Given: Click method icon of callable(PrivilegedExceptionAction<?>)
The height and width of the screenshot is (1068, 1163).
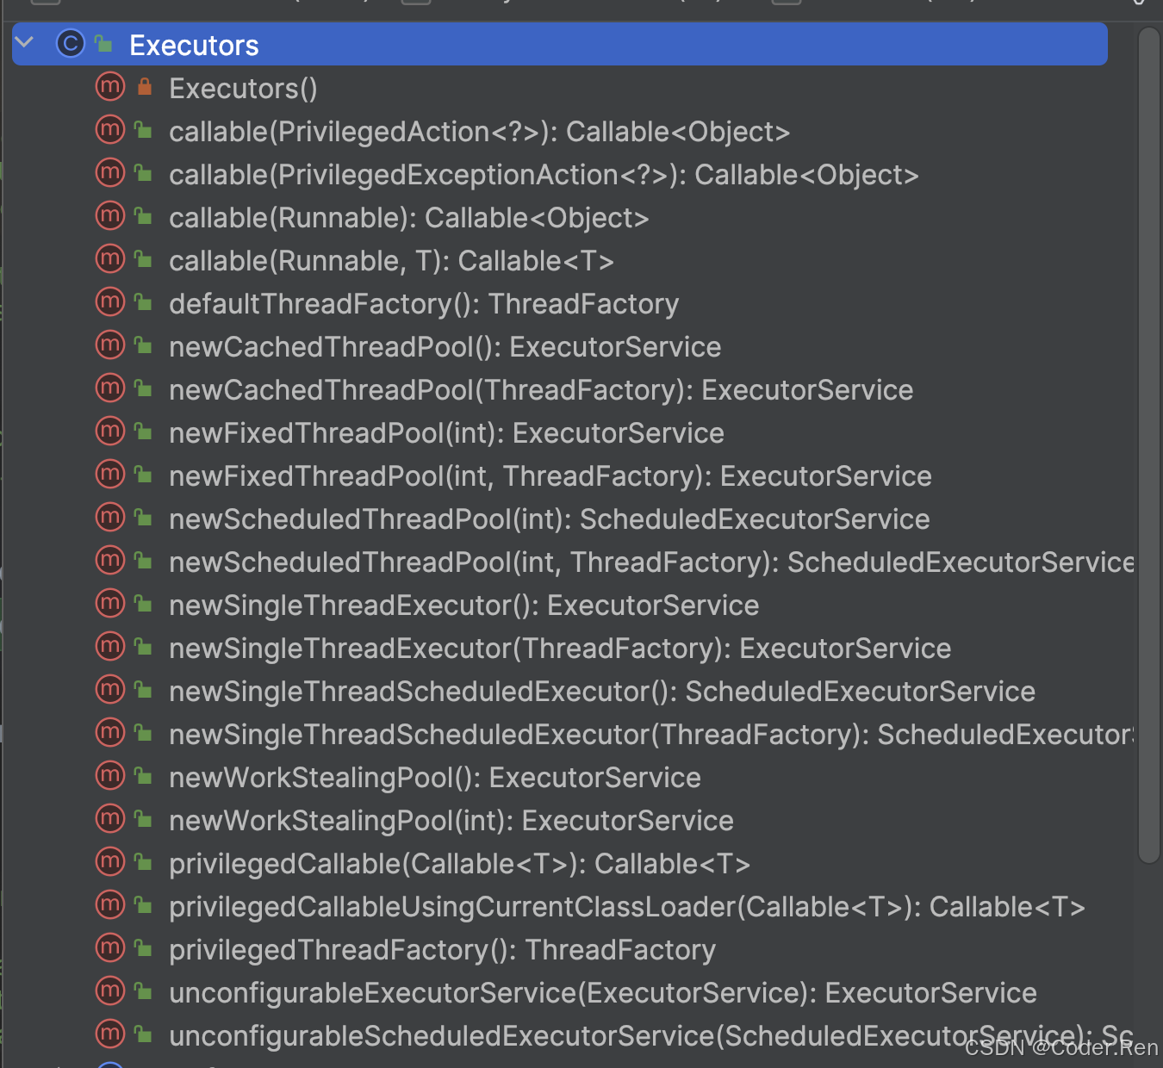Looking at the screenshot, I should click(x=110, y=173).
